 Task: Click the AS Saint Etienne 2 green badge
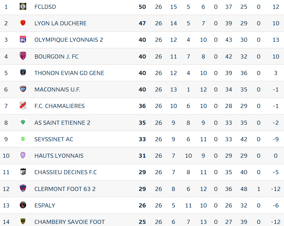point(23,122)
